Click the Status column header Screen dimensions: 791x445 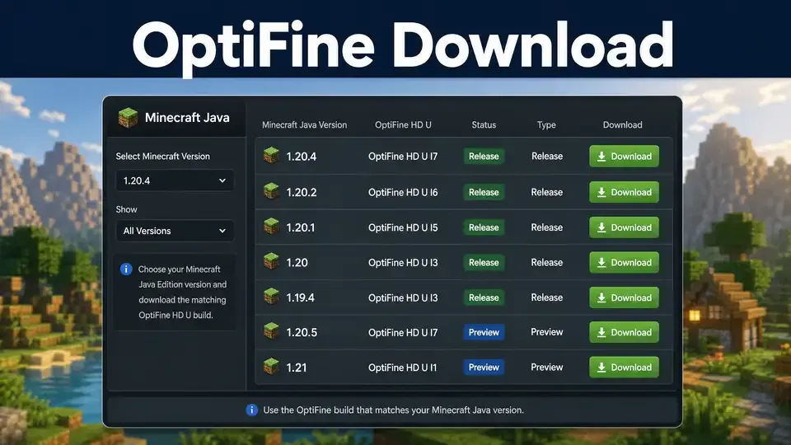pos(484,124)
